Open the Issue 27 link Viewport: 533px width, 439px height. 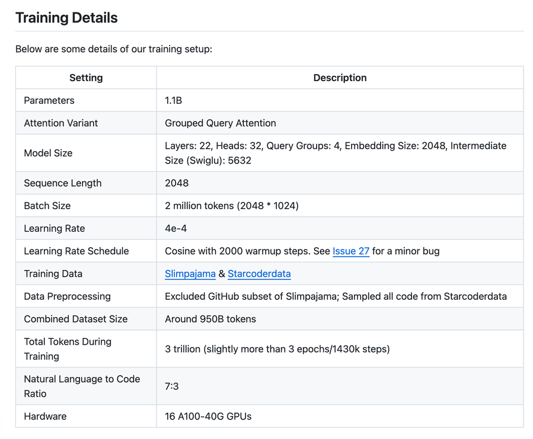point(351,251)
